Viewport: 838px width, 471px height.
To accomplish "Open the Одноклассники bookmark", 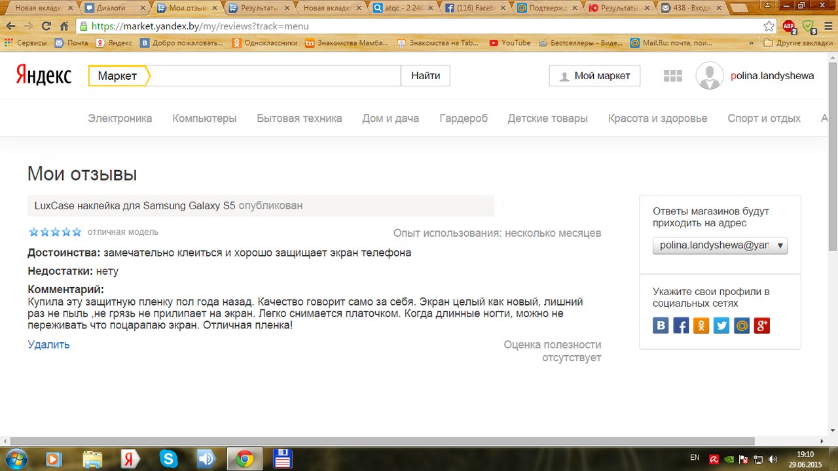I will (264, 43).
